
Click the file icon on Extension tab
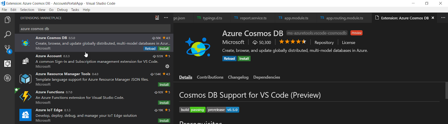pyautogui.click(x=377, y=18)
